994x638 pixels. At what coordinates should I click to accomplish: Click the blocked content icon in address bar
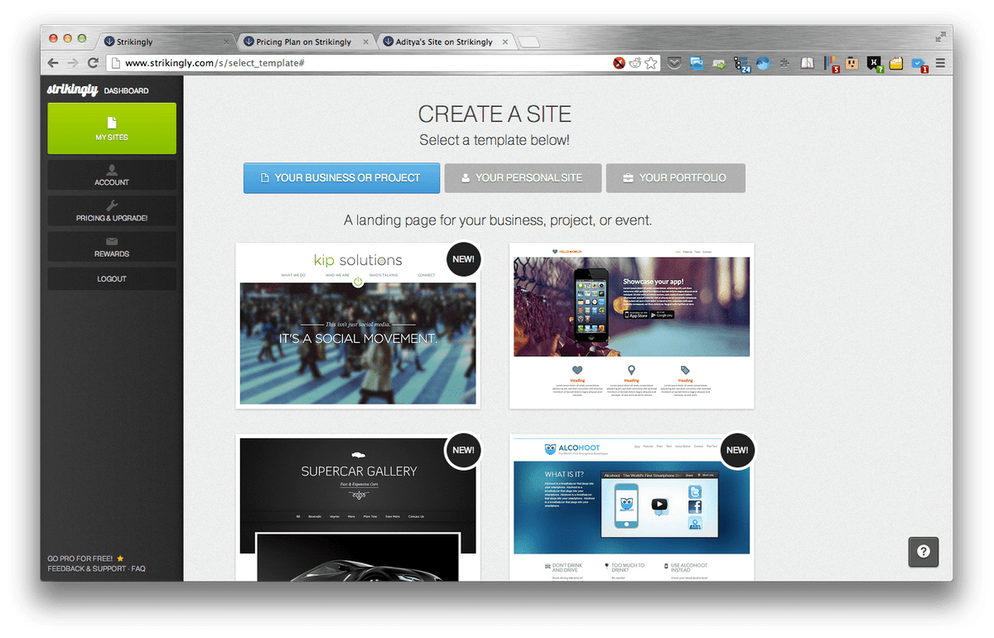coord(619,63)
